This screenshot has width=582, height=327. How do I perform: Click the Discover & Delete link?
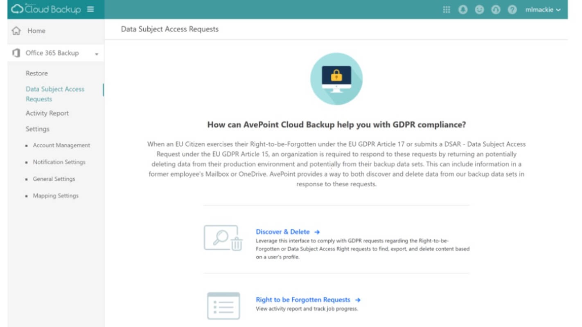[283, 232]
